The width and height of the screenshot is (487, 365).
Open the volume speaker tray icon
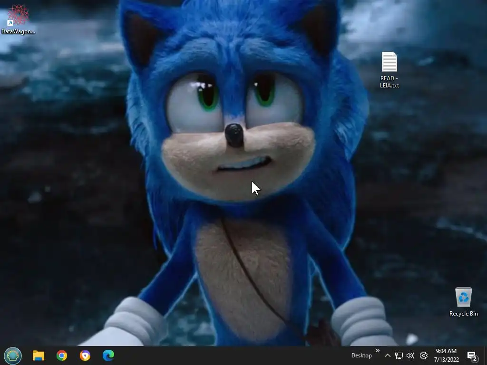(410, 355)
